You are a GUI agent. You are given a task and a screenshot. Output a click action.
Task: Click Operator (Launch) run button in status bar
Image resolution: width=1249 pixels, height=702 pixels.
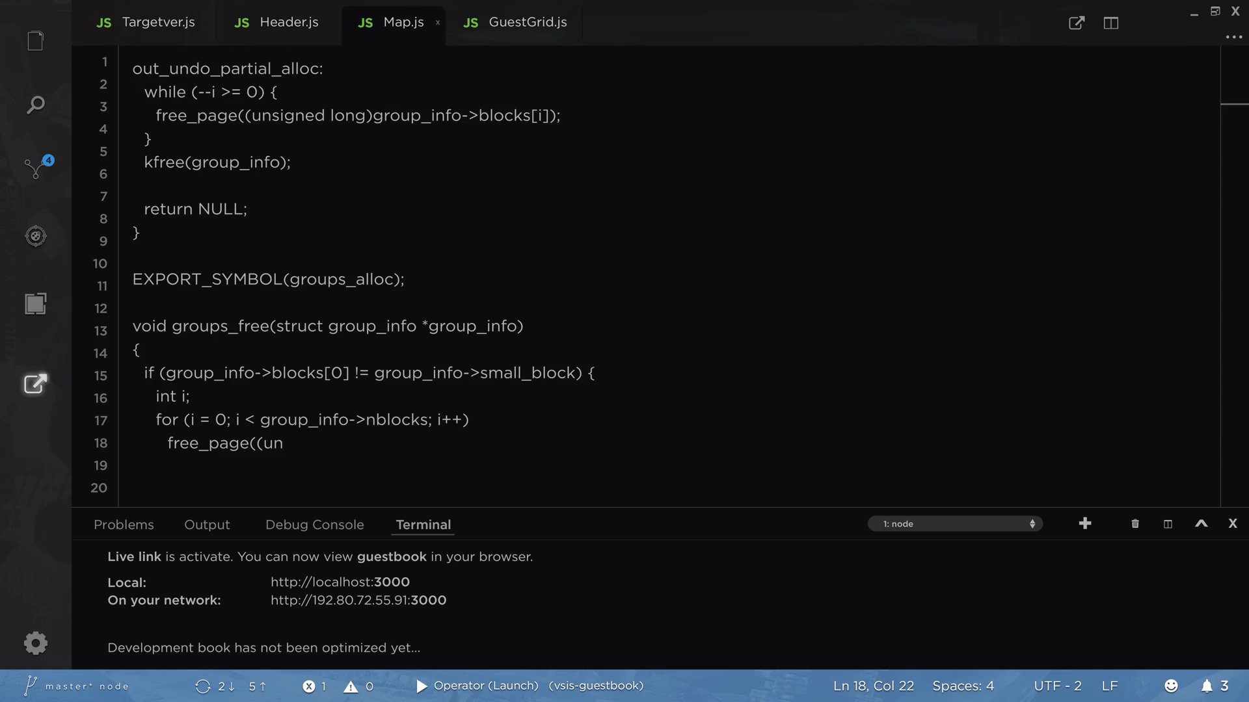tap(422, 686)
